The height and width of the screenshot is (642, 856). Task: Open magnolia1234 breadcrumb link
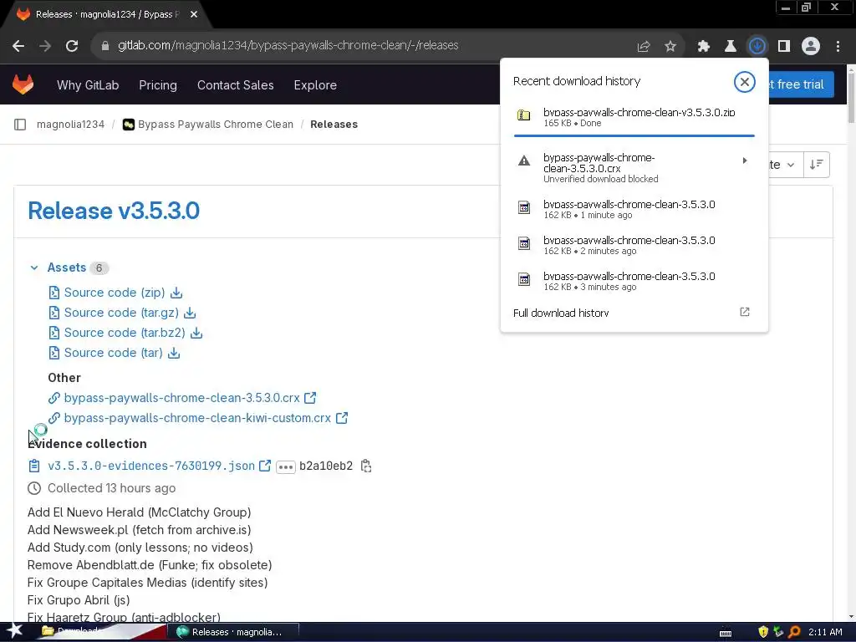tap(70, 125)
